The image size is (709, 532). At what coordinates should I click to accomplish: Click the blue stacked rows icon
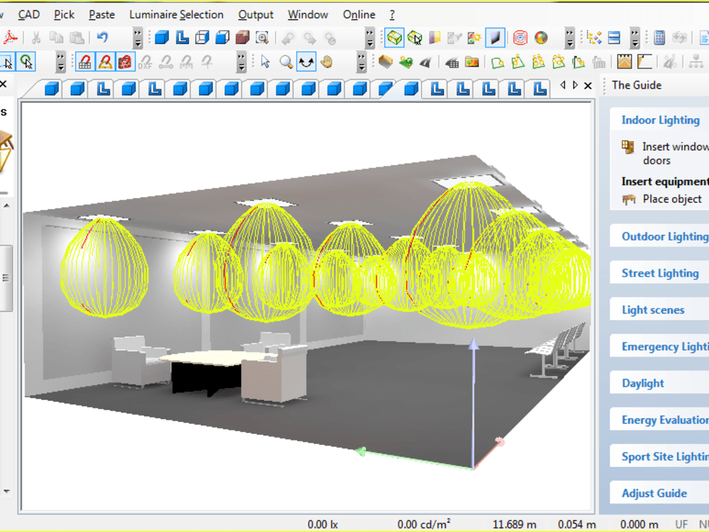[615, 38]
